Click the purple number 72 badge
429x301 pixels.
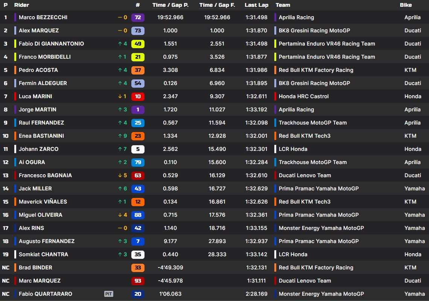pos(138,18)
